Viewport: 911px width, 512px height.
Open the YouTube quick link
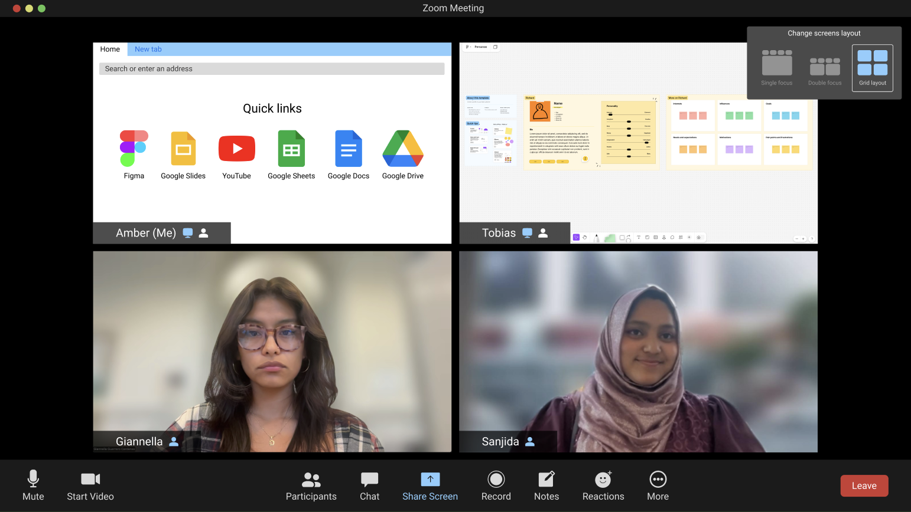236,149
